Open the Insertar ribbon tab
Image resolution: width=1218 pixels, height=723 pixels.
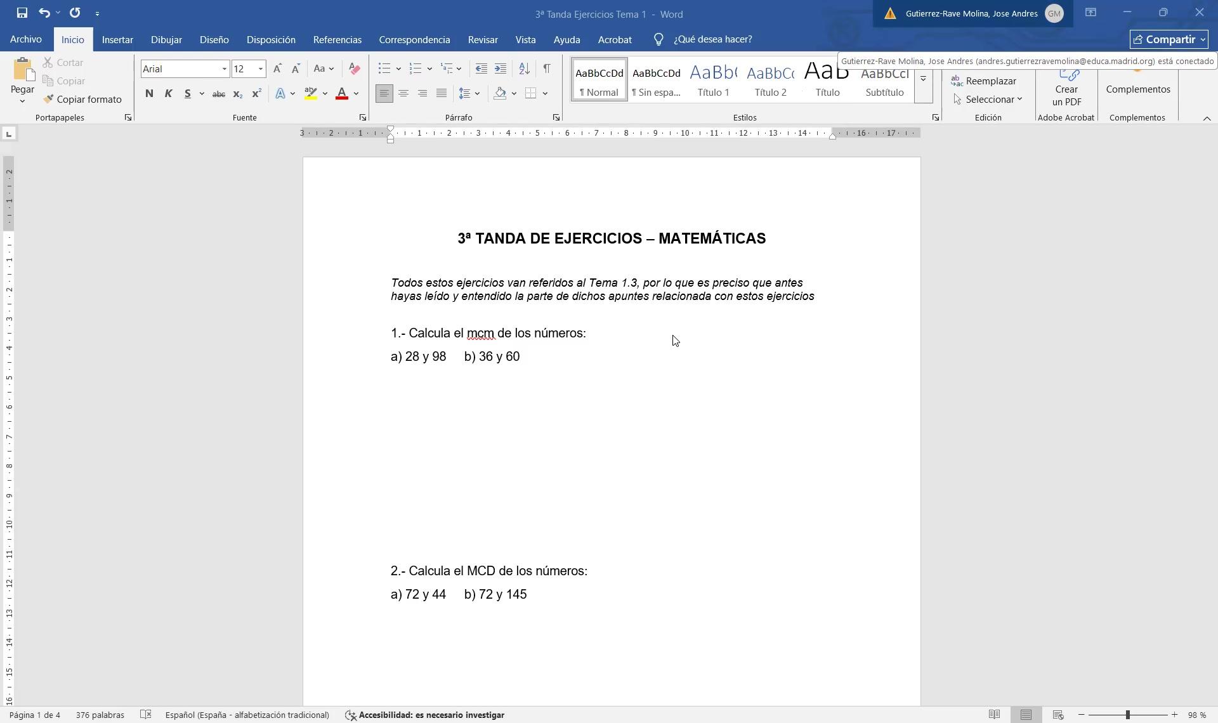point(117,39)
